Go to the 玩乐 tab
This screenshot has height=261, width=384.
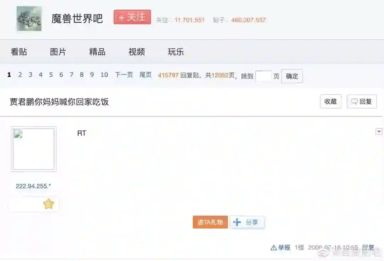pos(176,52)
